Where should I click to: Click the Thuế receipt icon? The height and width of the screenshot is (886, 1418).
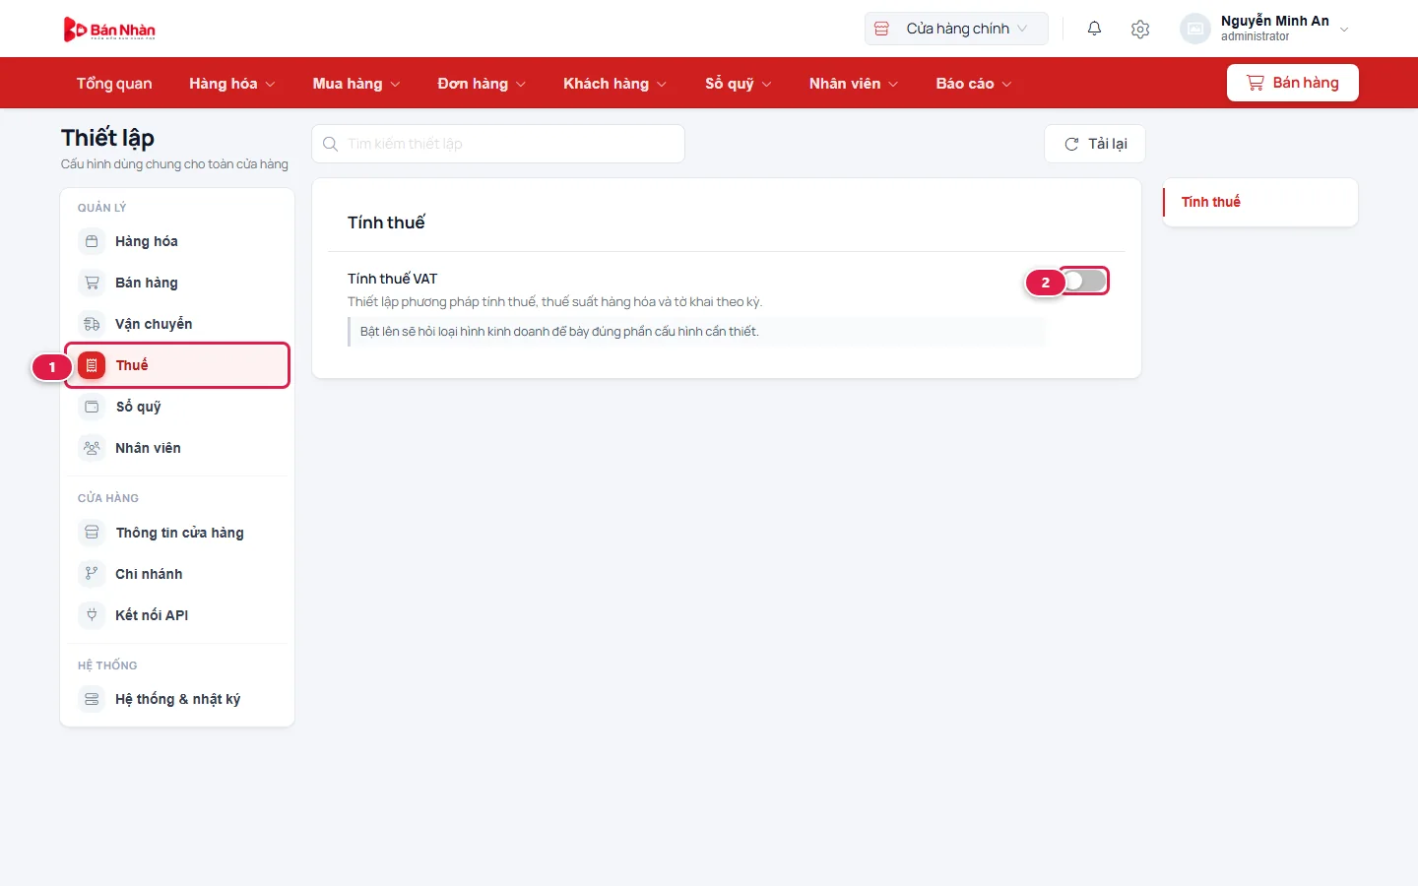92,365
